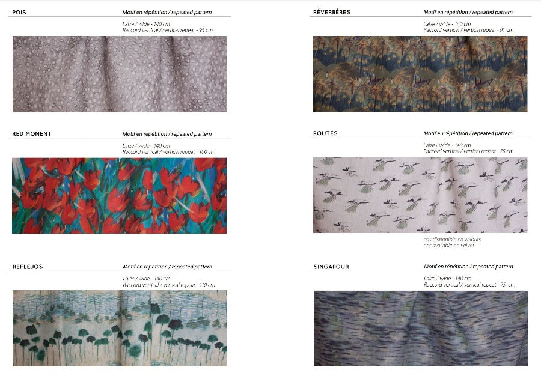Select the RED MOMENT title text
Viewport: 541px width, 376px height.
32,134
